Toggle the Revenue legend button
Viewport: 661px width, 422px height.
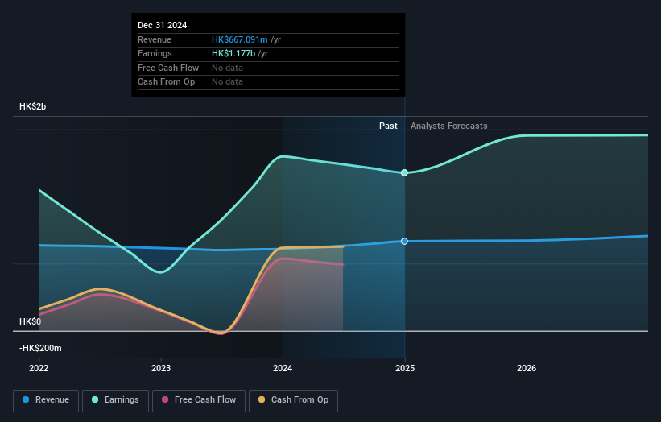click(x=46, y=400)
